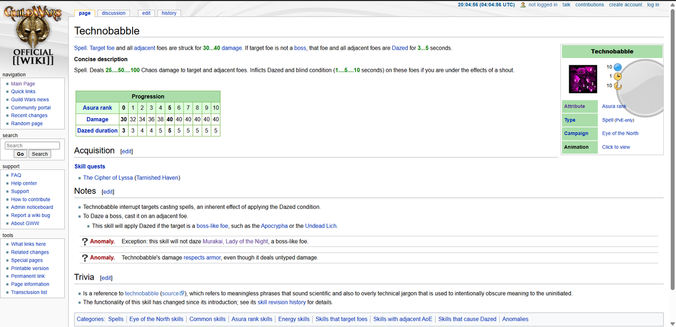This screenshot has width=676, height=327.
Task: Click the energy cost icon in infobox
Action: [x=617, y=67]
